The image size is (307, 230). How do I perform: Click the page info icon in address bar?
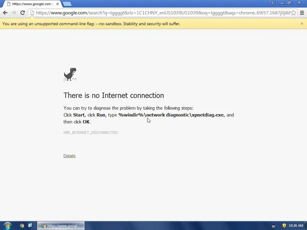(32, 13)
